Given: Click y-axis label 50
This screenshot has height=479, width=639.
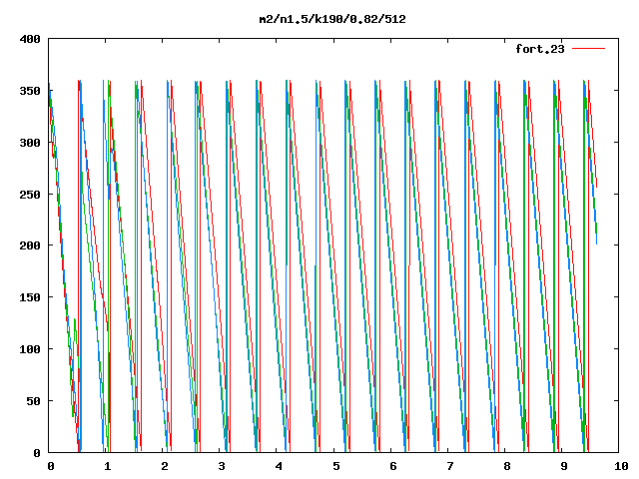Looking at the screenshot, I should [x=33, y=401].
